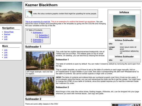The height and width of the screenshot is (106, 142).
Task: Click the Subsection 2 heading in article
Action: [62, 87]
